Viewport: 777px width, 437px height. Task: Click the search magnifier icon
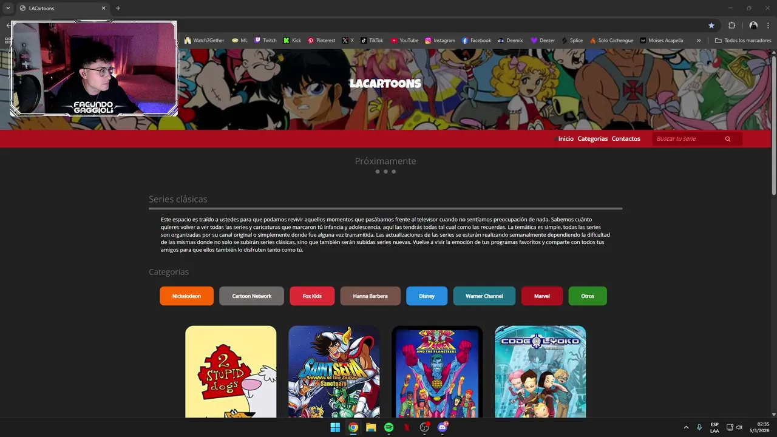click(x=728, y=139)
